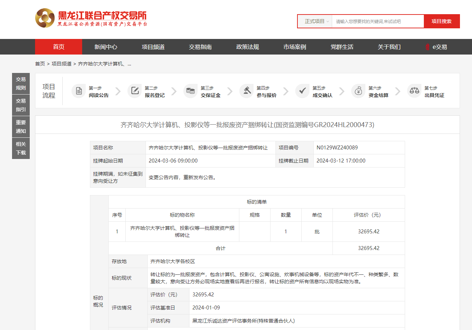This screenshot has width=472, height=330.
Task: Click the step four gavel icon (参与报价)
Action: click(x=246, y=91)
